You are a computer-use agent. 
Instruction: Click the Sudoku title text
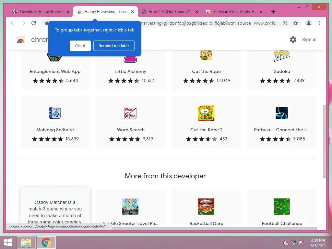tap(282, 71)
